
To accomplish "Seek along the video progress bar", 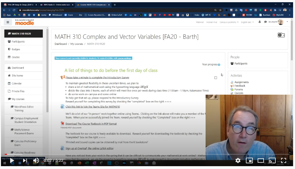I will tap(148, 154).
